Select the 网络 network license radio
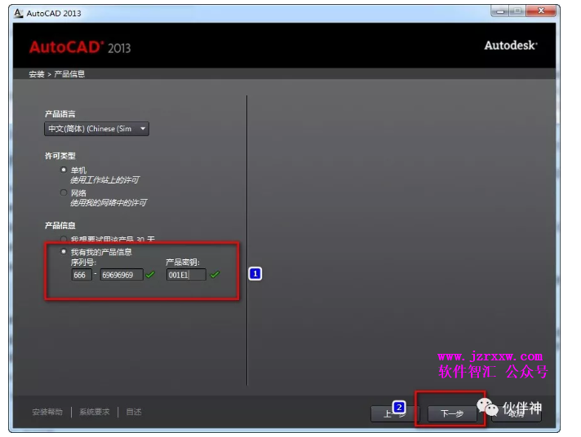 pyautogui.click(x=64, y=192)
